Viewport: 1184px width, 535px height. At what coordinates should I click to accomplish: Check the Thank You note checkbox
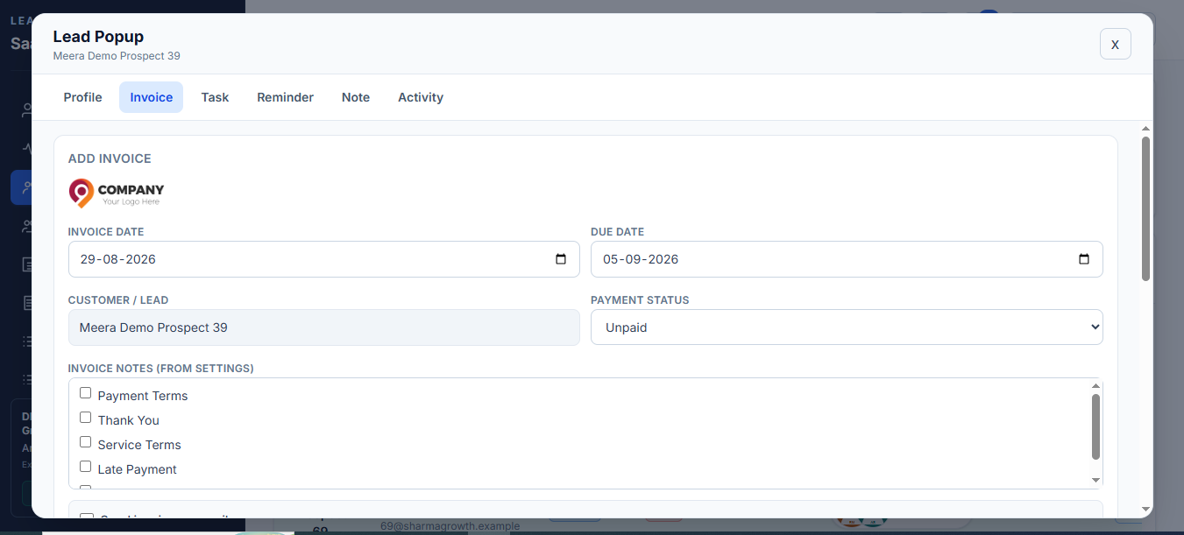point(85,418)
